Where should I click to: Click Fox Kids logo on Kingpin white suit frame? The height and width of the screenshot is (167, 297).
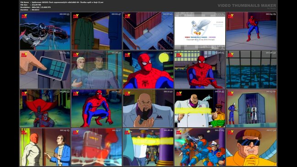(179, 94)
